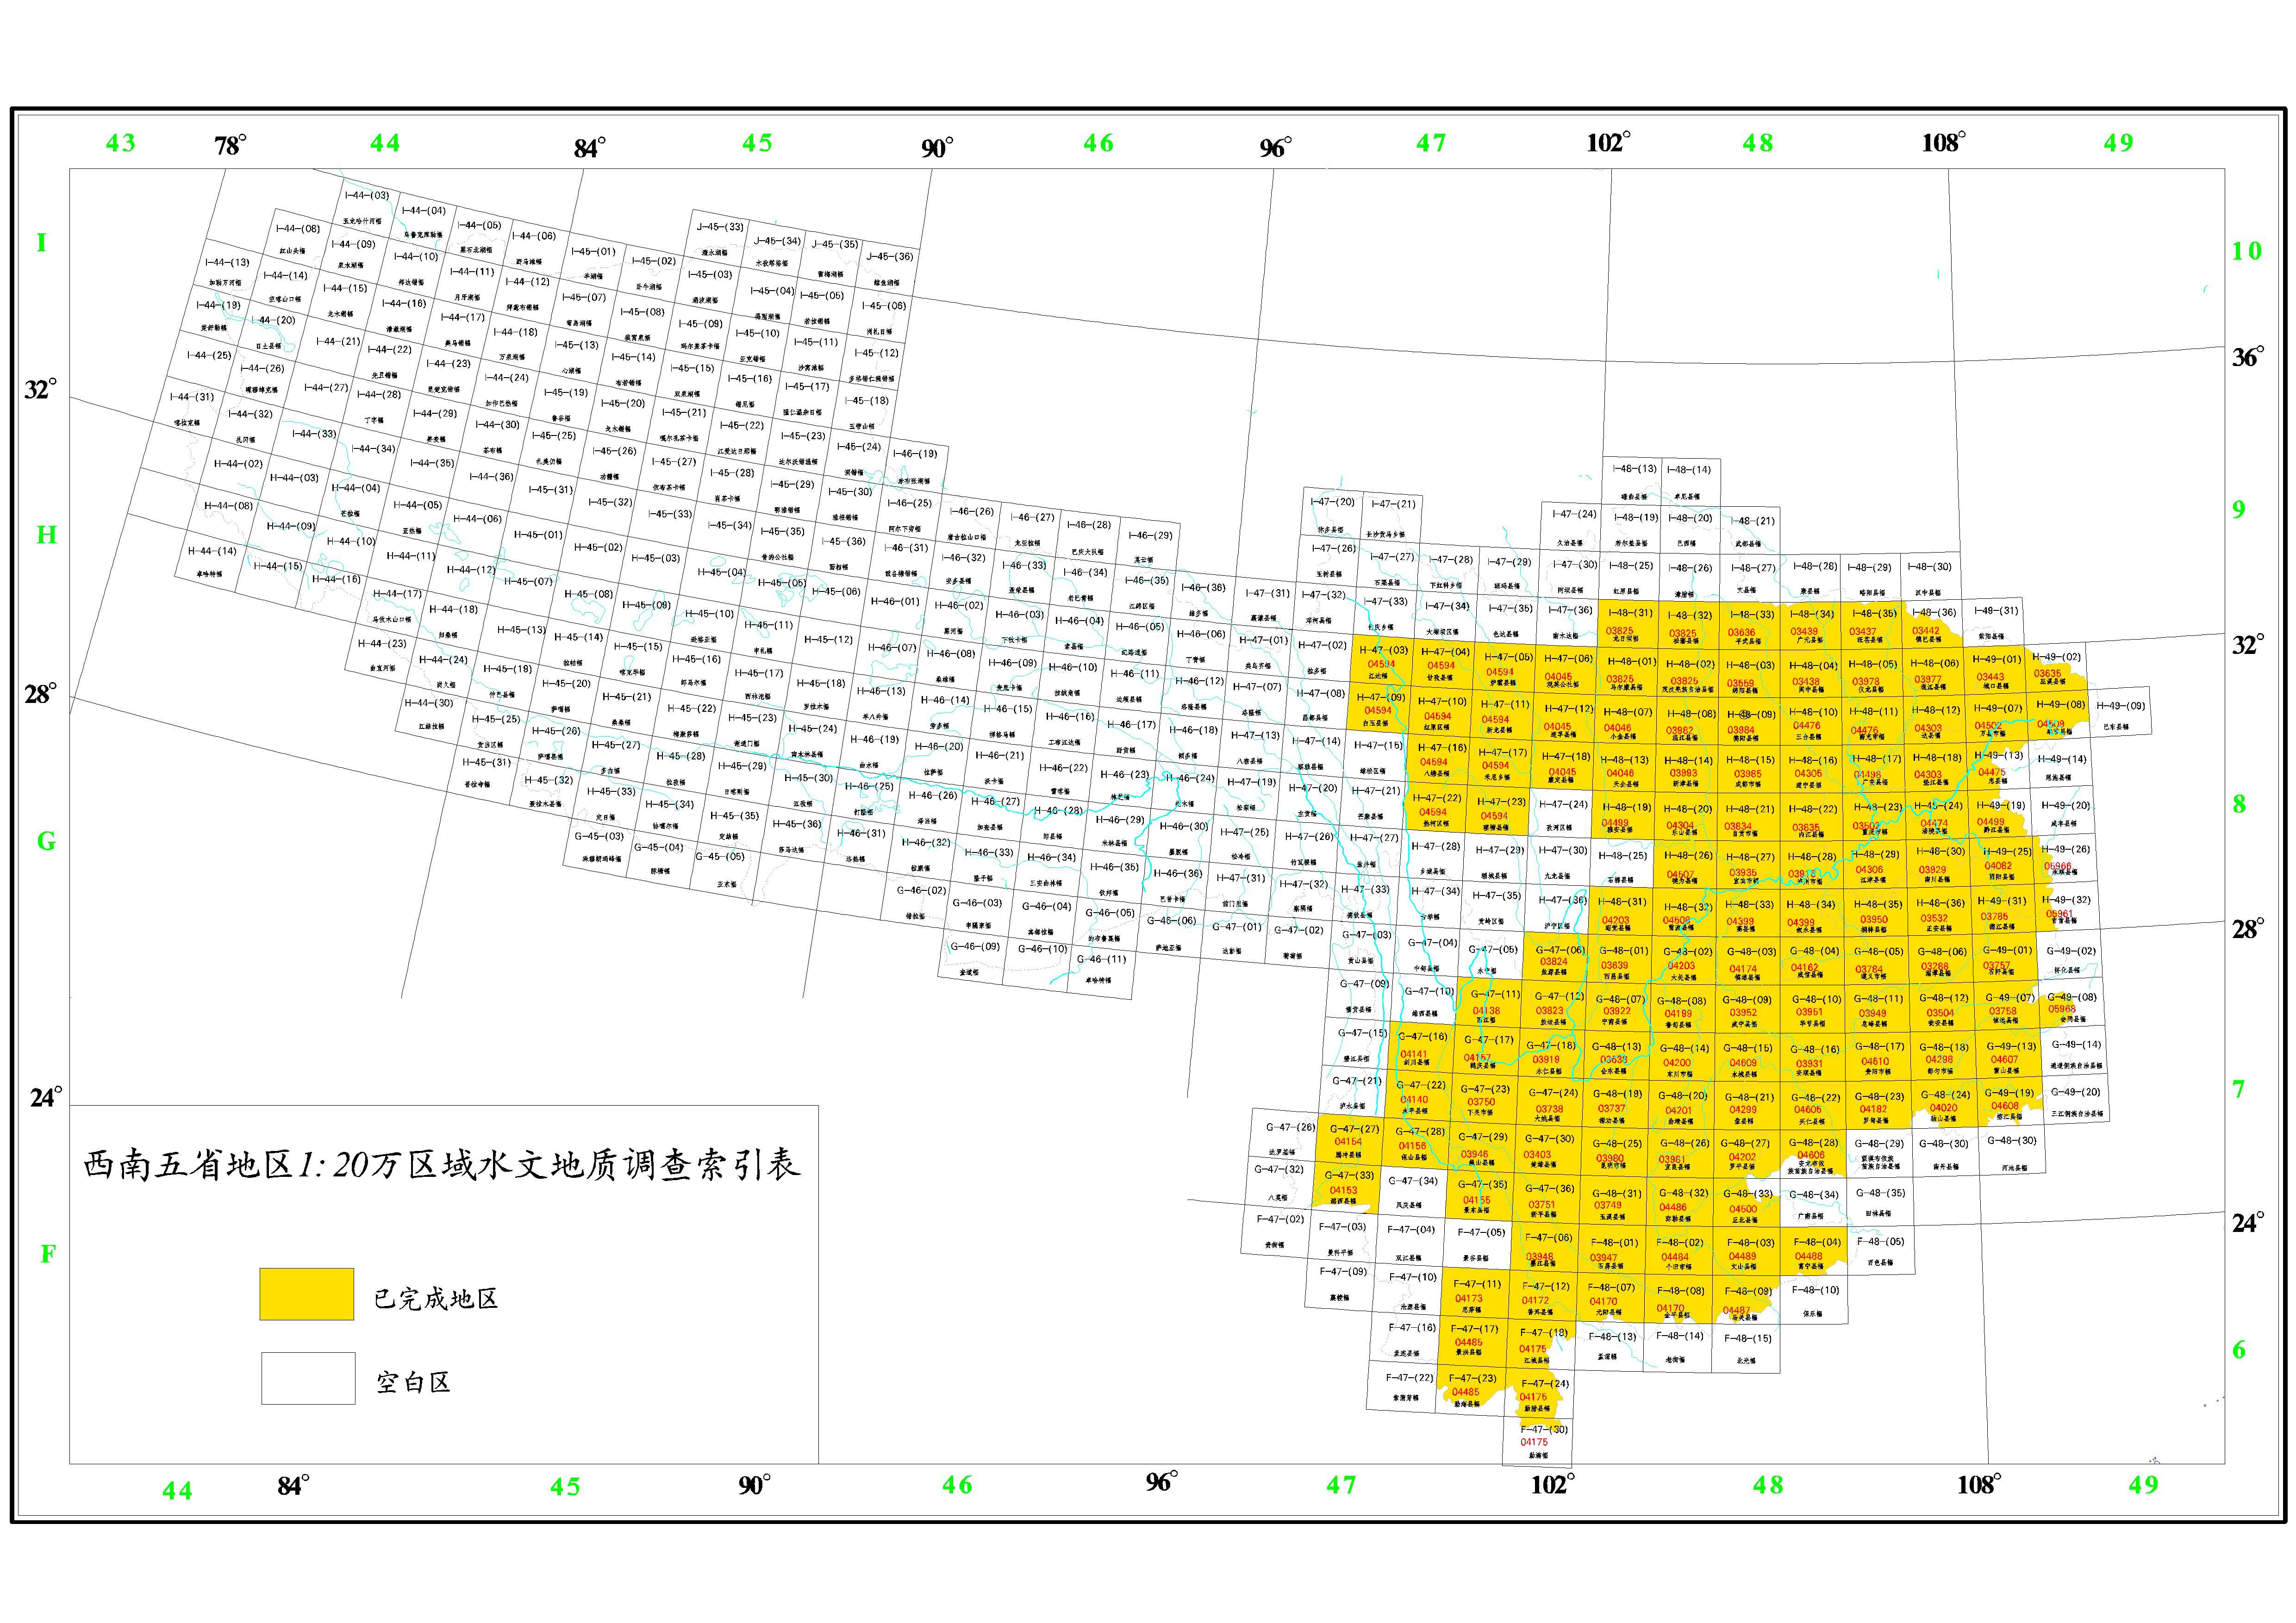Select sheet I-44-(03) at top left
This screenshot has height=1623, width=2296.
(x=366, y=206)
